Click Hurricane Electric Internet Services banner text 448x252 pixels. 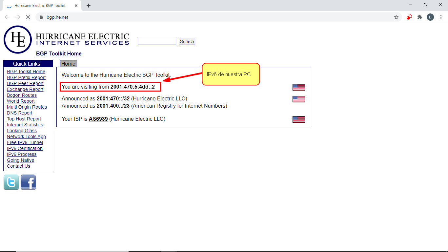coord(82,39)
